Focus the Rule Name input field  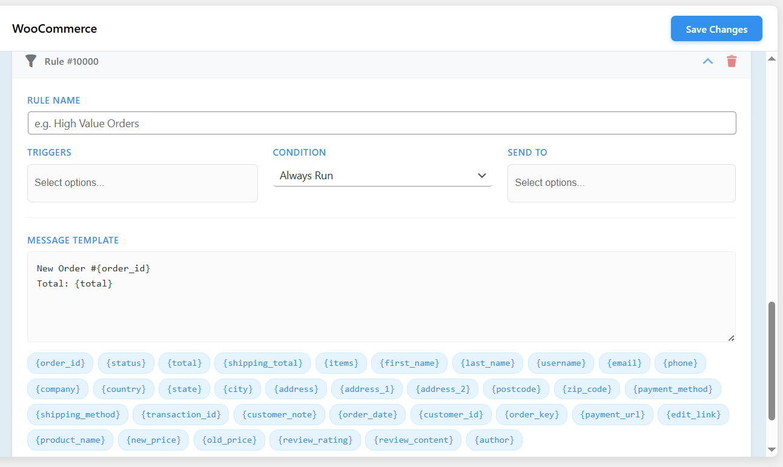click(382, 123)
